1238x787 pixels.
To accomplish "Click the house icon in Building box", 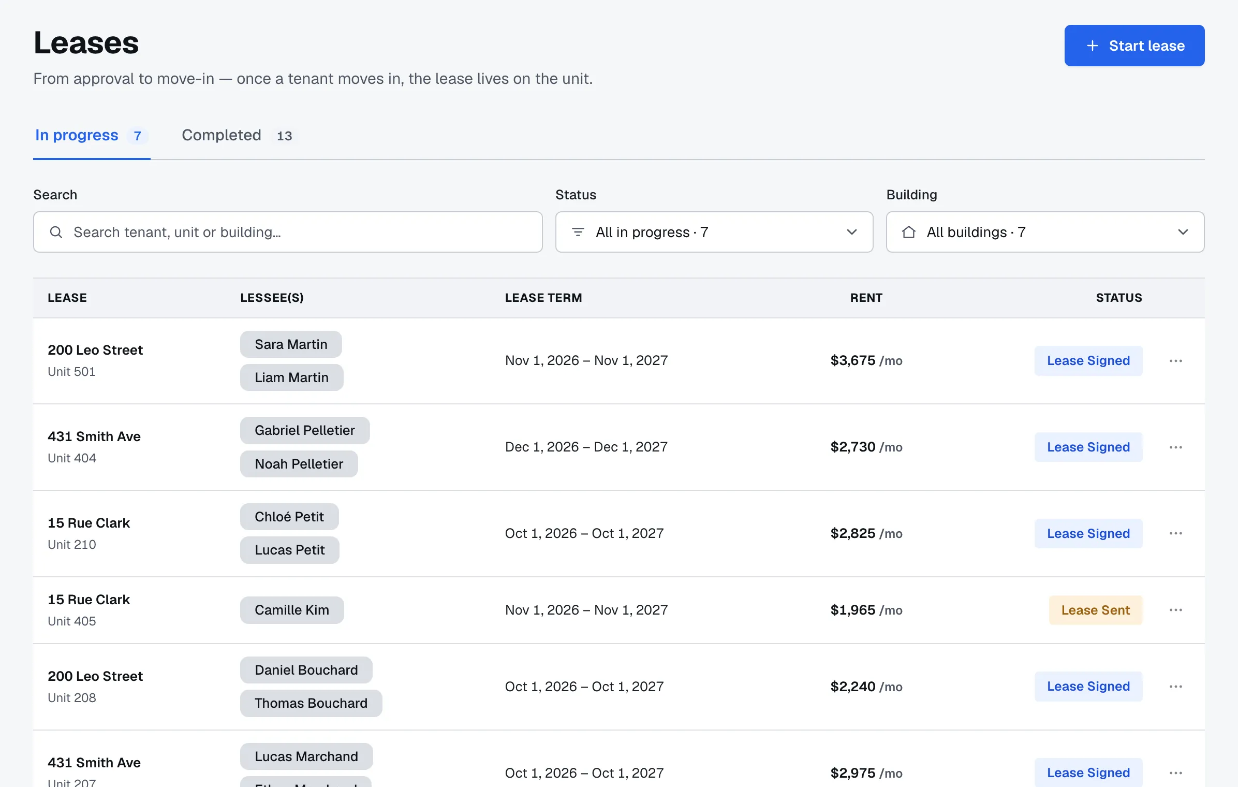I will [x=909, y=232].
